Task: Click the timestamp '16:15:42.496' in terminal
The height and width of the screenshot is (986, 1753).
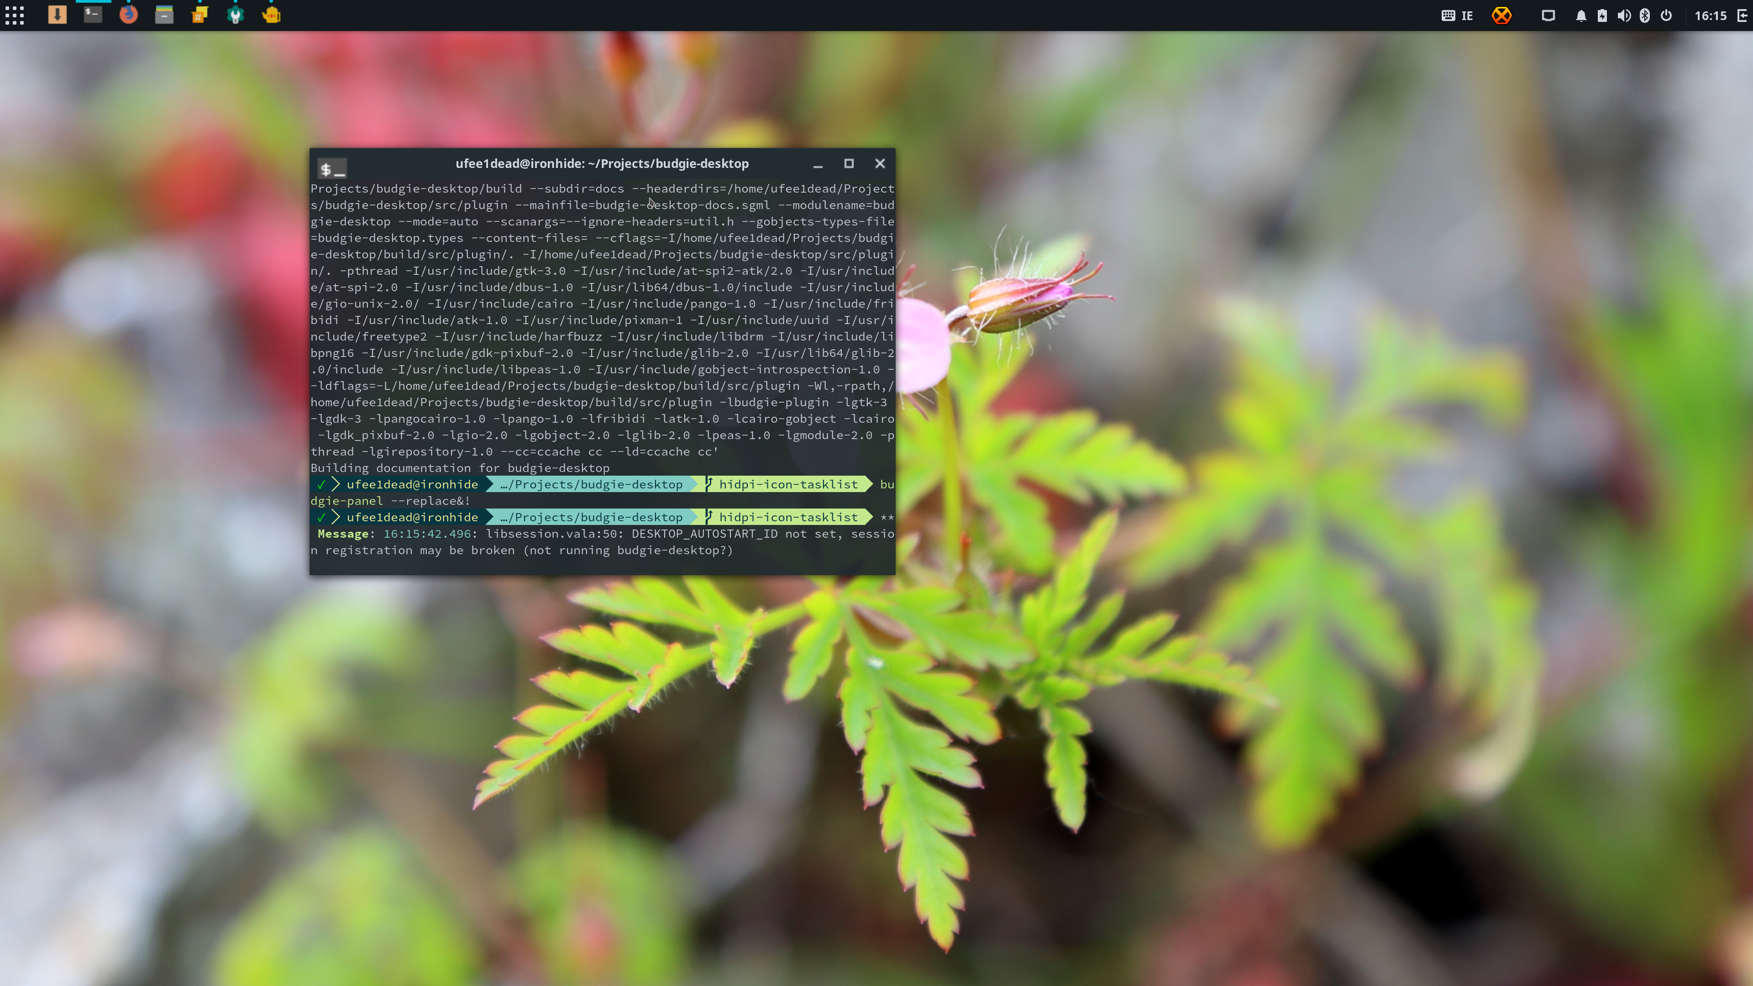Action: (x=427, y=534)
